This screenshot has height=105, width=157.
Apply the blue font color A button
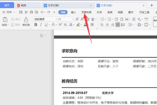click(85, 25)
